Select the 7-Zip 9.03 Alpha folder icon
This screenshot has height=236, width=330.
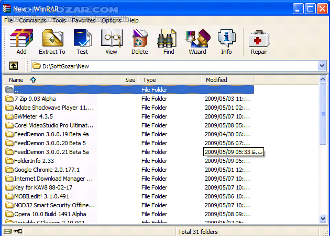[9, 98]
